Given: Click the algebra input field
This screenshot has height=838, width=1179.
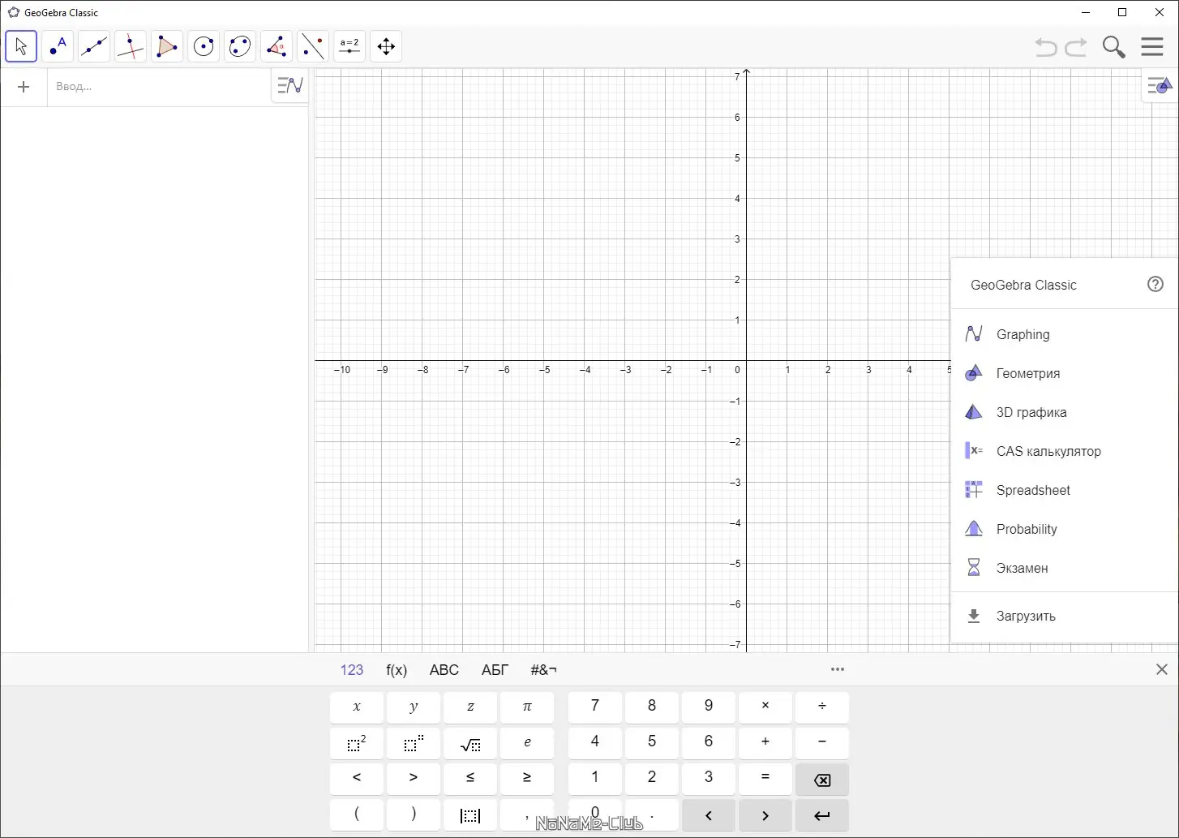Looking at the screenshot, I should point(159,87).
